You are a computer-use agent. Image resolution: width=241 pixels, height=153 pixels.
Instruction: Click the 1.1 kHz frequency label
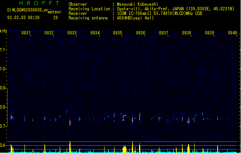click(x=3, y=50)
